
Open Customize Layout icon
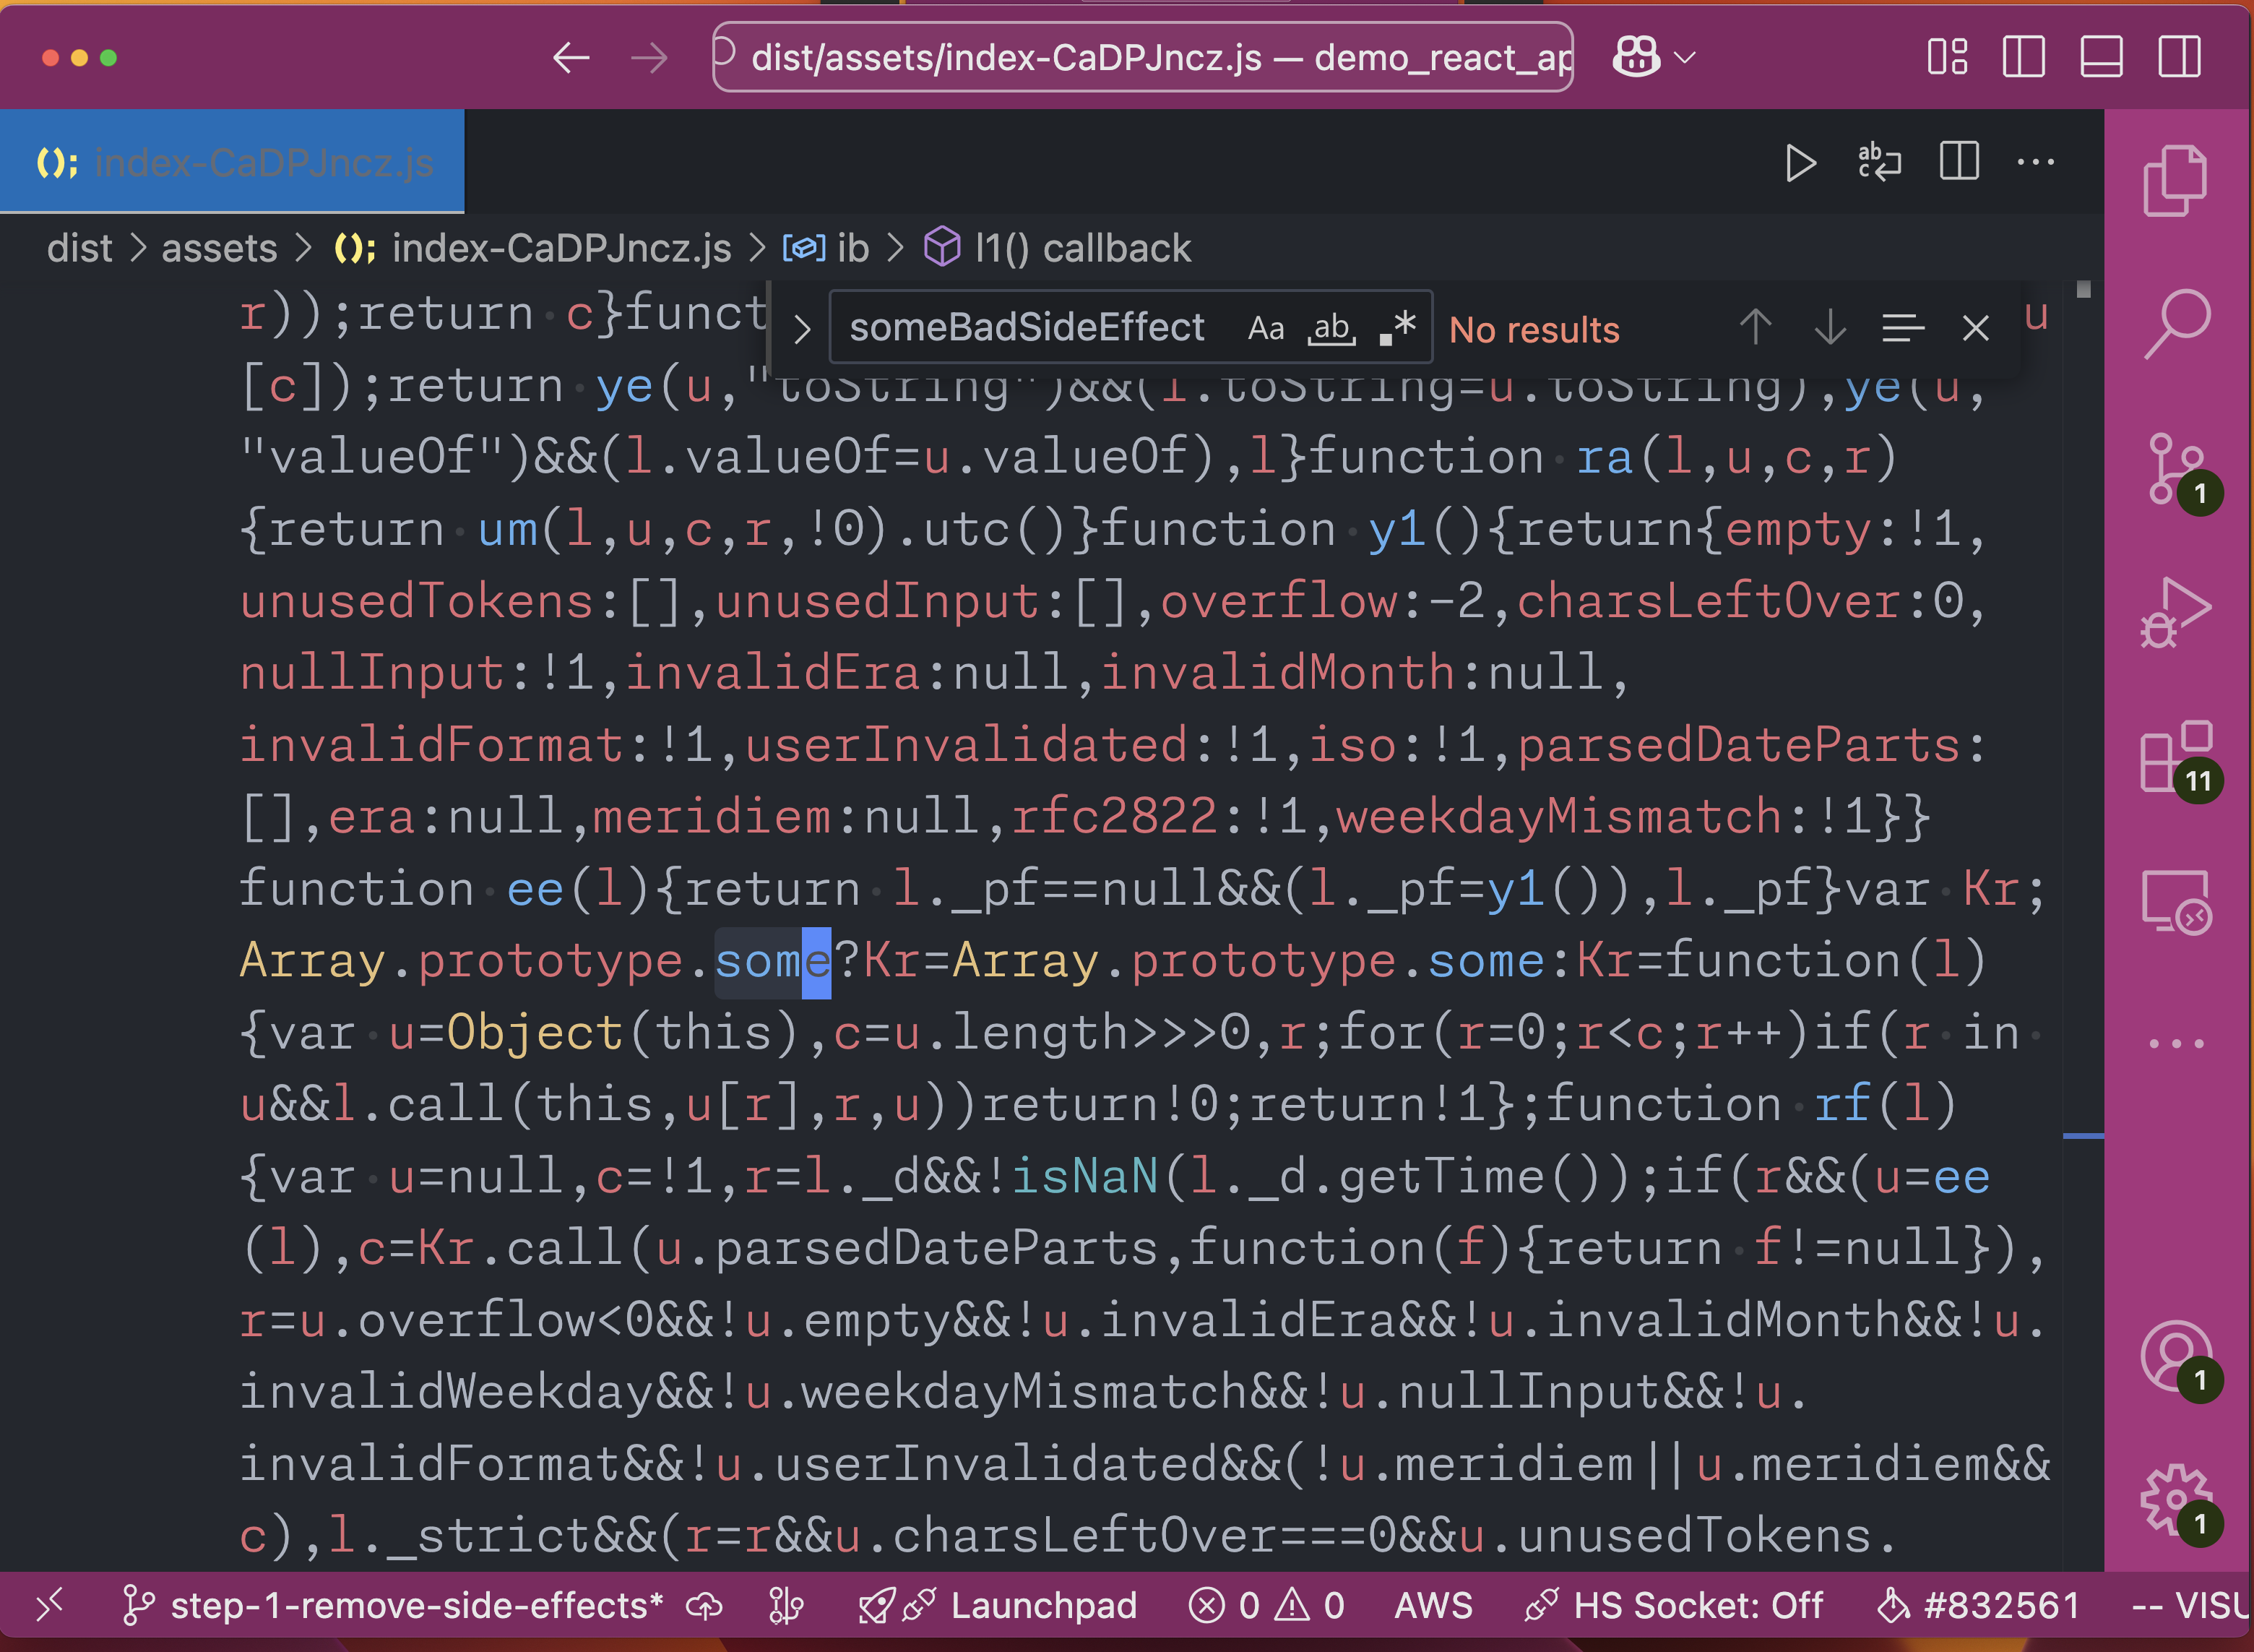pos(1947,57)
